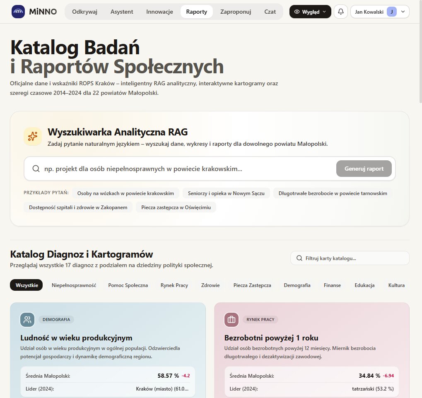
Task: Choose example 'Osoby na wózkach w powiecie krakowskim'
Action: [x=125, y=193]
